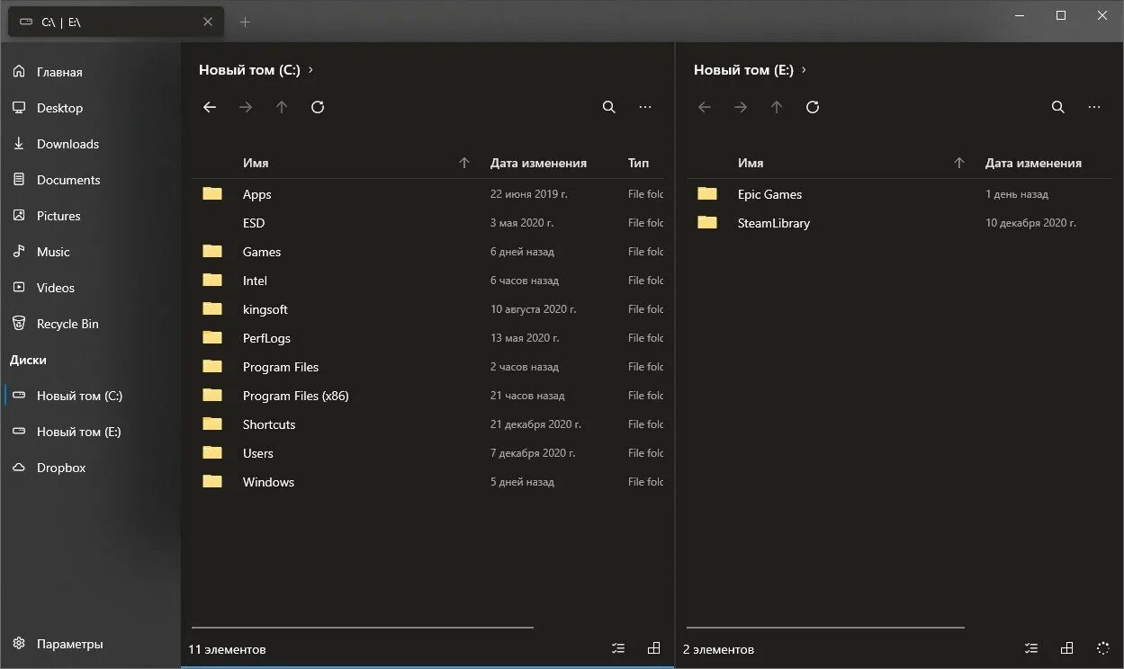The width and height of the screenshot is (1124, 669).
Task: Refresh the E: drive pane
Action: pos(813,107)
